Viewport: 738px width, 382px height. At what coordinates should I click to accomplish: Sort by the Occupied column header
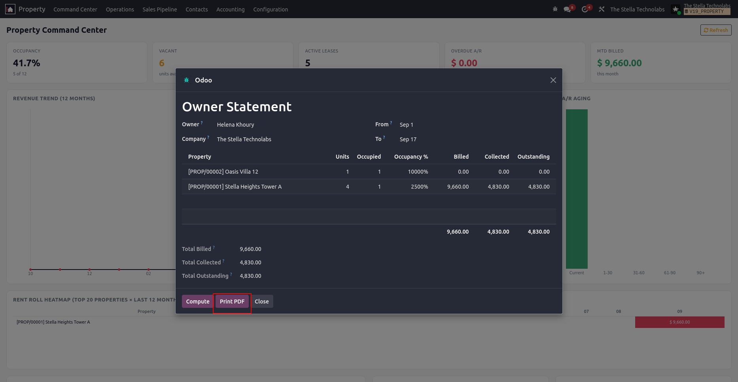369,157
